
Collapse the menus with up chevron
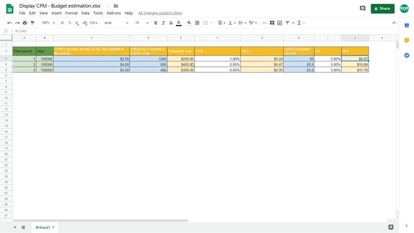pos(394,23)
